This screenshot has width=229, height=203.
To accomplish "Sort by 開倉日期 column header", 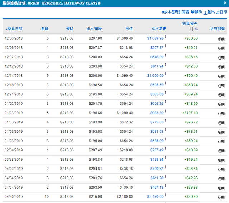I will [x=14, y=29].
